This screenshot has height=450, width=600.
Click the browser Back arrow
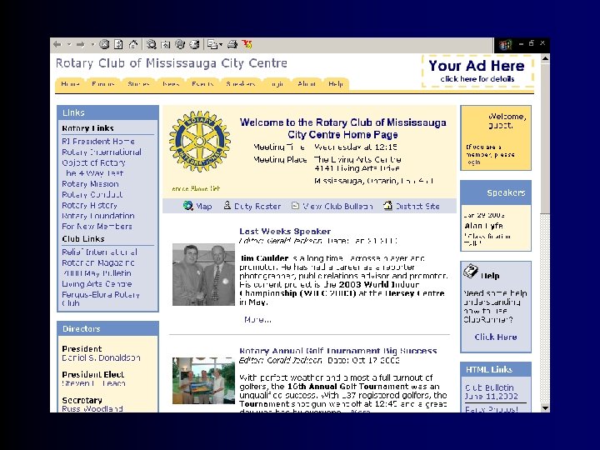[x=57, y=45]
